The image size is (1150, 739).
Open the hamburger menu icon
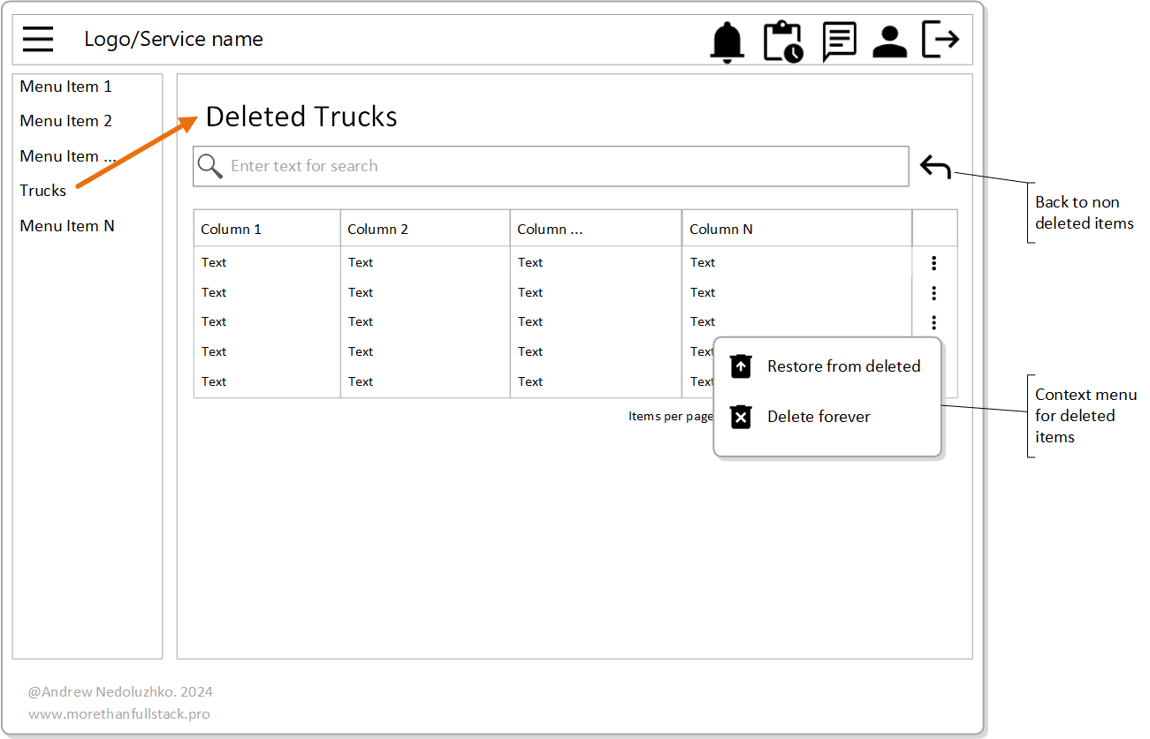(38, 40)
